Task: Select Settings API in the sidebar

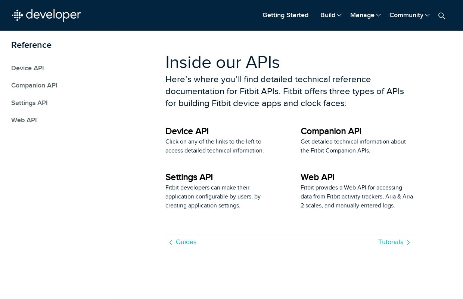Action: (29, 103)
